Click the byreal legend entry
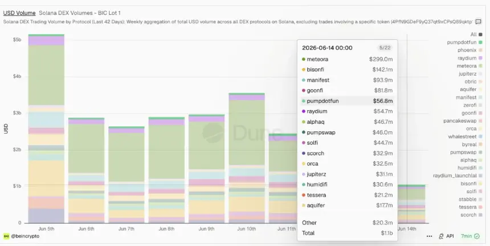490x246 pixels. (472, 144)
